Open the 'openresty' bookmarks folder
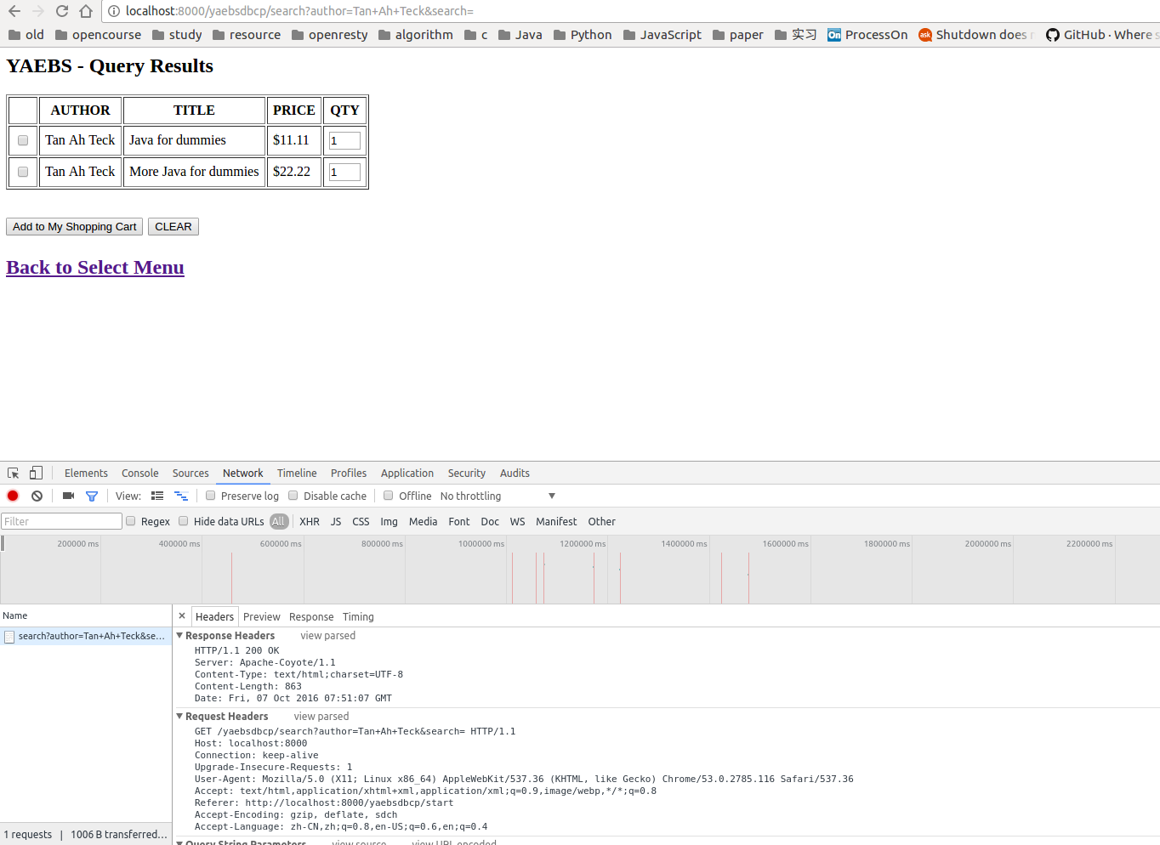The image size is (1160, 845). [x=329, y=35]
